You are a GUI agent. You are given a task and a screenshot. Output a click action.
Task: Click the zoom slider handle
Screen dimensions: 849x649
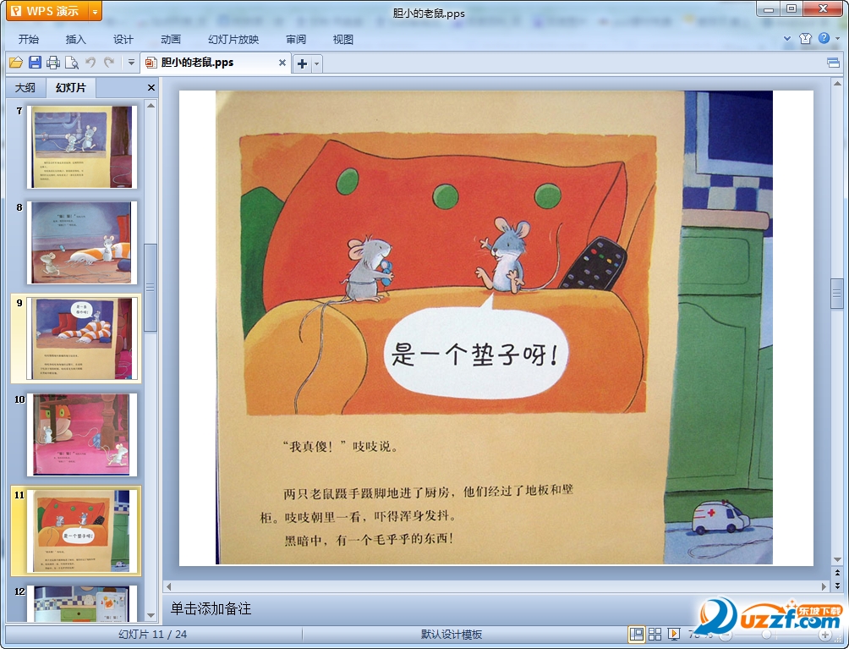766,634
